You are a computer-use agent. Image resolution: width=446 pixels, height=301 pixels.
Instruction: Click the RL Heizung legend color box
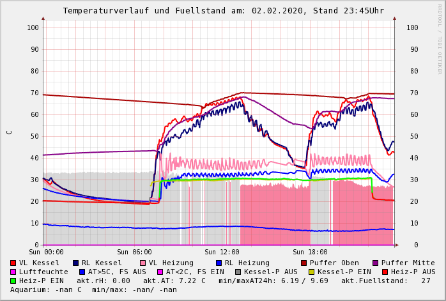[x=219, y=263]
